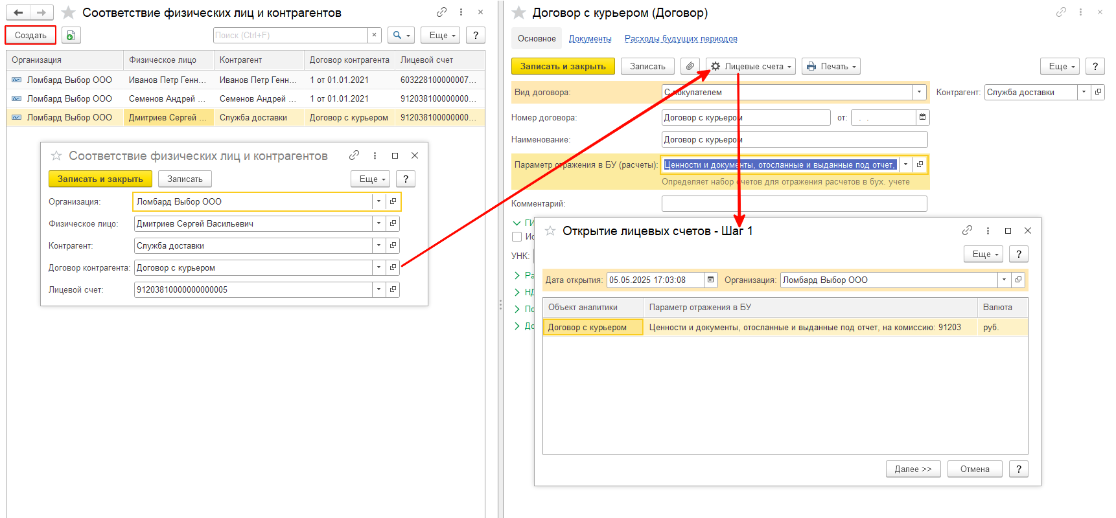This screenshot has width=1116, height=518.
Task: Open the Документы tab
Action: click(590, 39)
